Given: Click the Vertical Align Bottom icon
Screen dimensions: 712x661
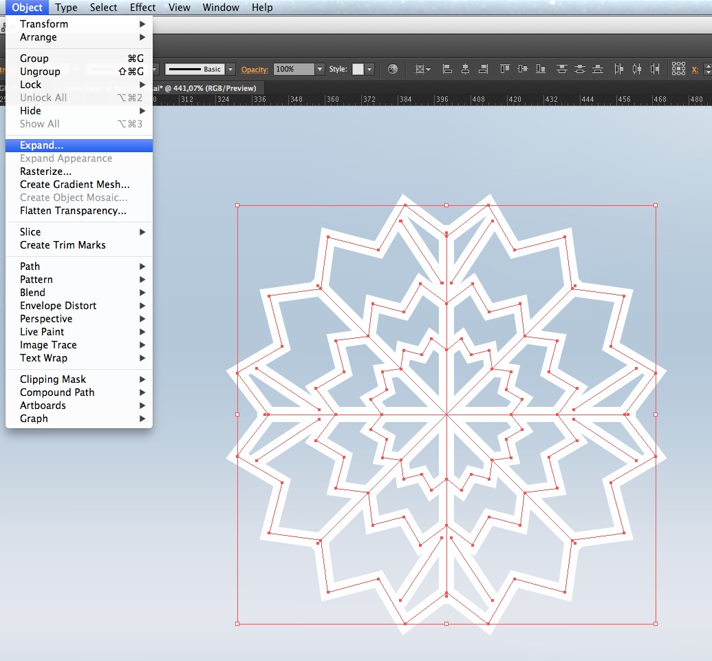Looking at the screenshot, I should click(x=541, y=69).
